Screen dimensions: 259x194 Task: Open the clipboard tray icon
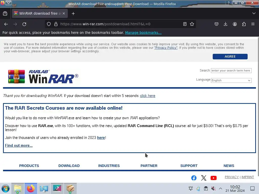(206, 188)
